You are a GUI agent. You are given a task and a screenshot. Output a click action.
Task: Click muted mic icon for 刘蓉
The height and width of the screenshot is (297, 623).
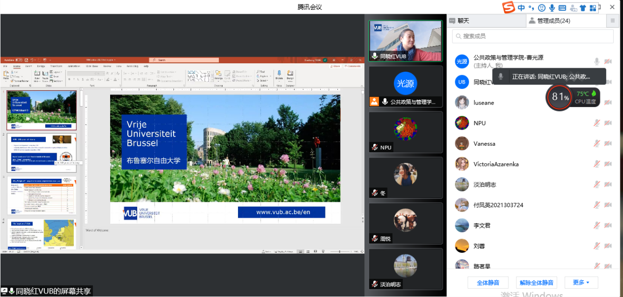(596, 246)
